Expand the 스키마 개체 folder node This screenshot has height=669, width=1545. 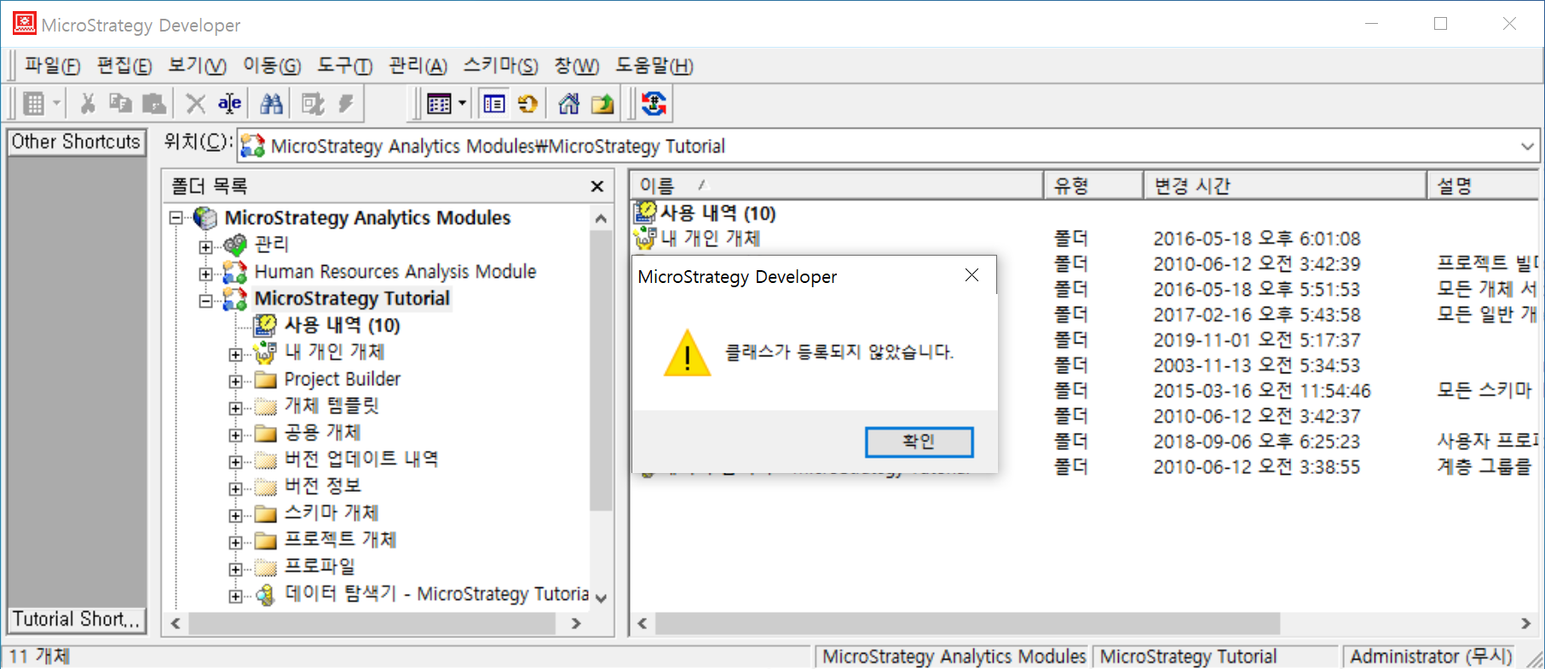(x=235, y=516)
